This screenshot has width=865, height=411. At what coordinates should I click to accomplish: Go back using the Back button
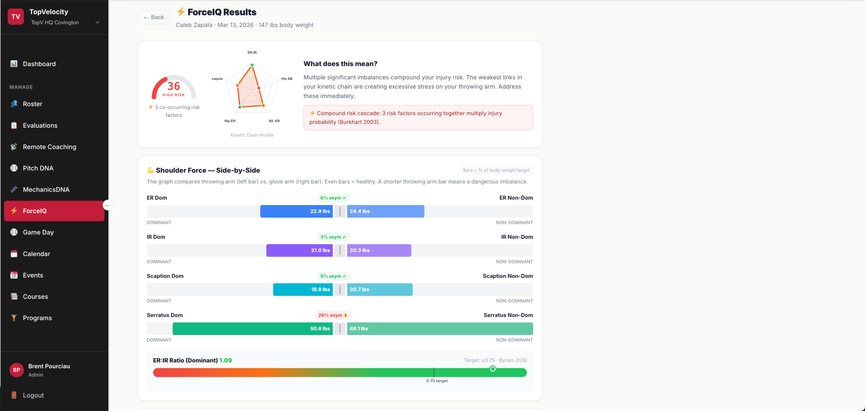[154, 17]
